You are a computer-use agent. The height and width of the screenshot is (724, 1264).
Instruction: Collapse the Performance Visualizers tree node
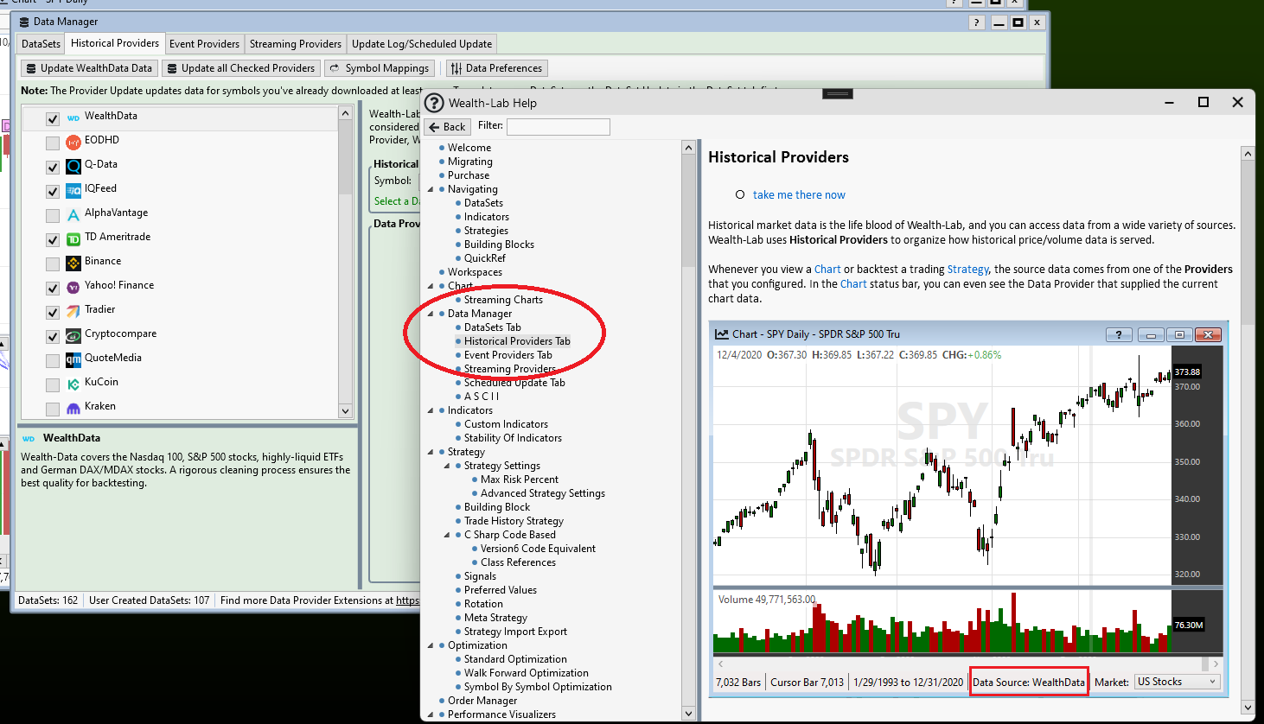pyautogui.click(x=431, y=714)
